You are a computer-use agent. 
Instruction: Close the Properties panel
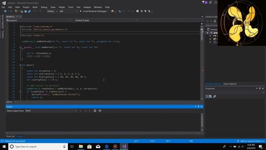(263, 88)
